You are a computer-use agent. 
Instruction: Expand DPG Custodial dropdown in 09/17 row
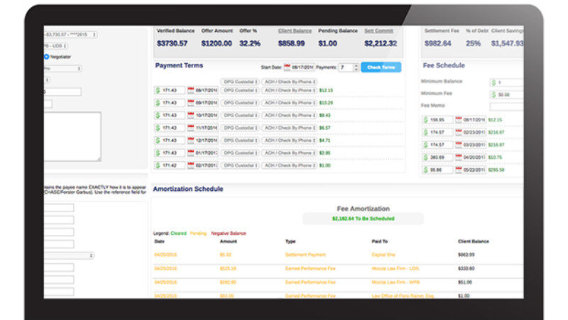tap(240, 103)
